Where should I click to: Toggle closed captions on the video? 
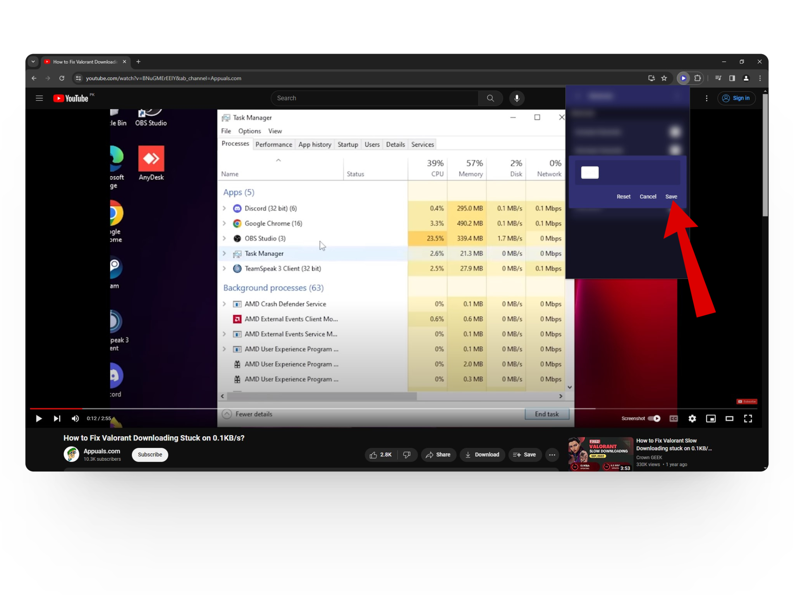coord(673,419)
